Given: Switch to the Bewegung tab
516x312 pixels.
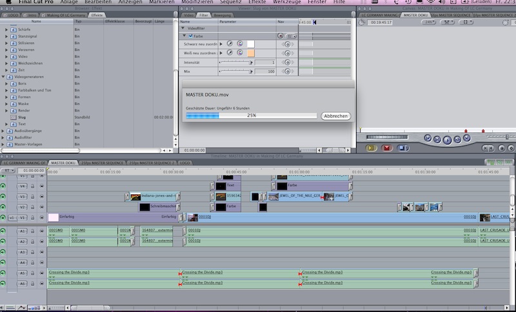Looking at the screenshot, I should (x=223, y=14).
